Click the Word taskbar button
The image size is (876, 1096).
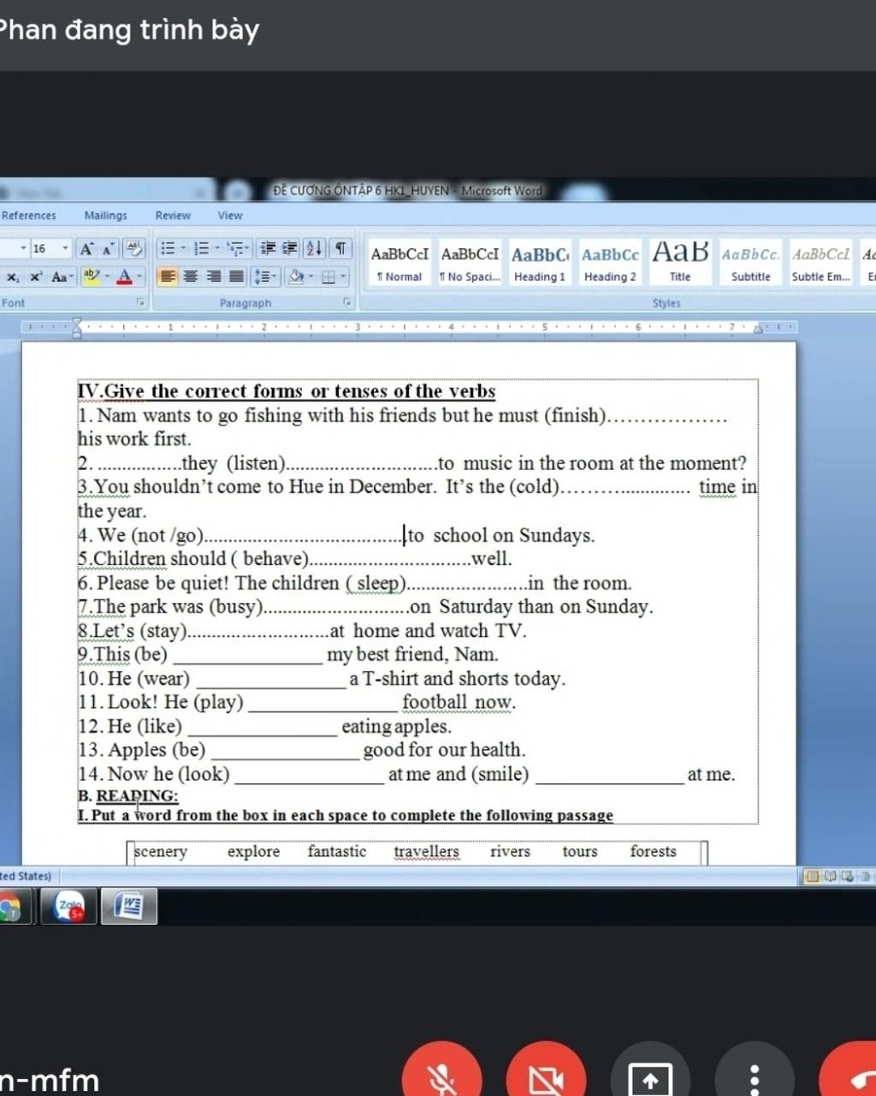[x=129, y=907]
